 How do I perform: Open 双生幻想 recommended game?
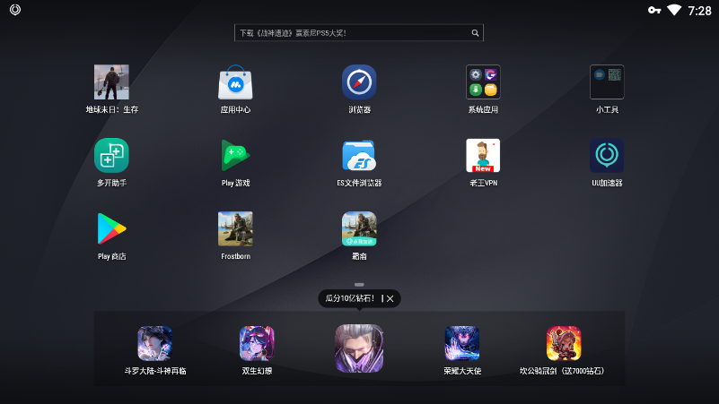[x=257, y=343]
